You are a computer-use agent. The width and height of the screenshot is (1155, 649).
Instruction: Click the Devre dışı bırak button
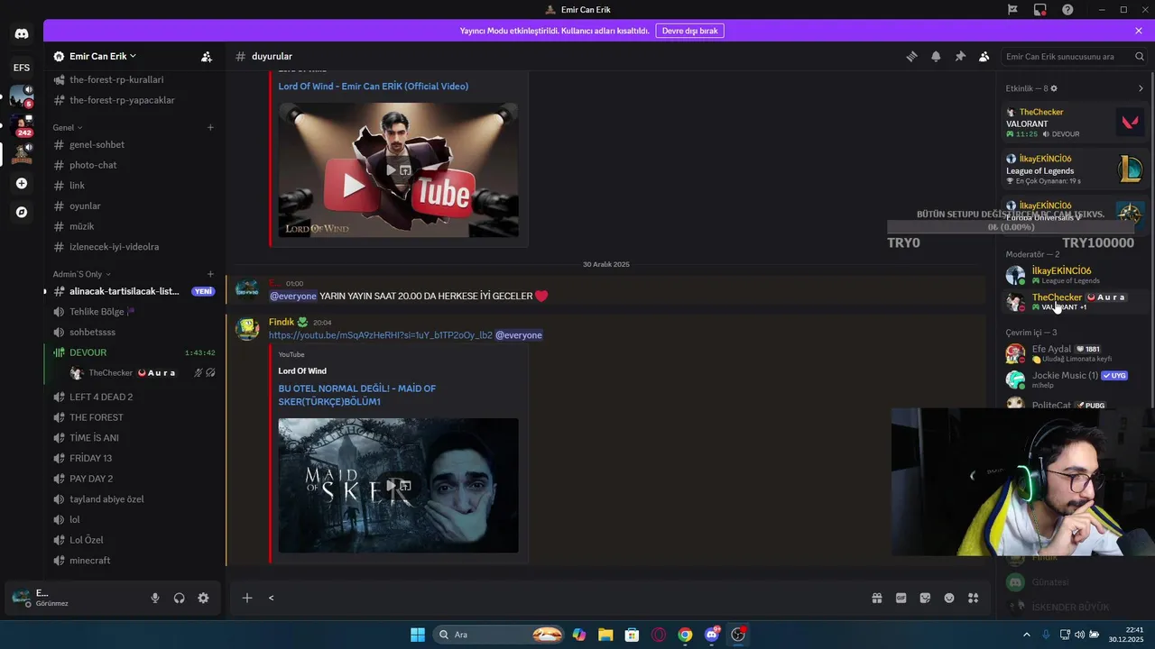689,31
